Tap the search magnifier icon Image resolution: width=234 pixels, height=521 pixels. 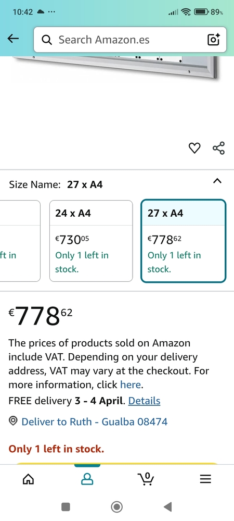coord(47,40)
